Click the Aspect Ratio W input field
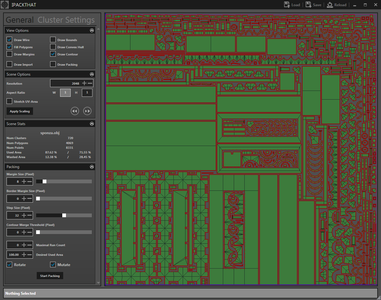381x300 pixels. (65, 92)
